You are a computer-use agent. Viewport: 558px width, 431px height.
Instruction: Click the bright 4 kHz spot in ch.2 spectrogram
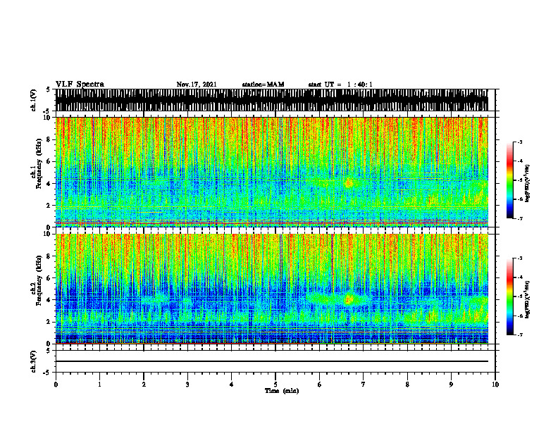pyautogui.click(x=348, y=299)
